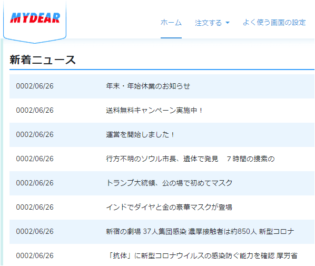This screenshot has width=315, height=266.
Task: Click the date beside 運営を開始しました！
Action: tap(35, 134)
